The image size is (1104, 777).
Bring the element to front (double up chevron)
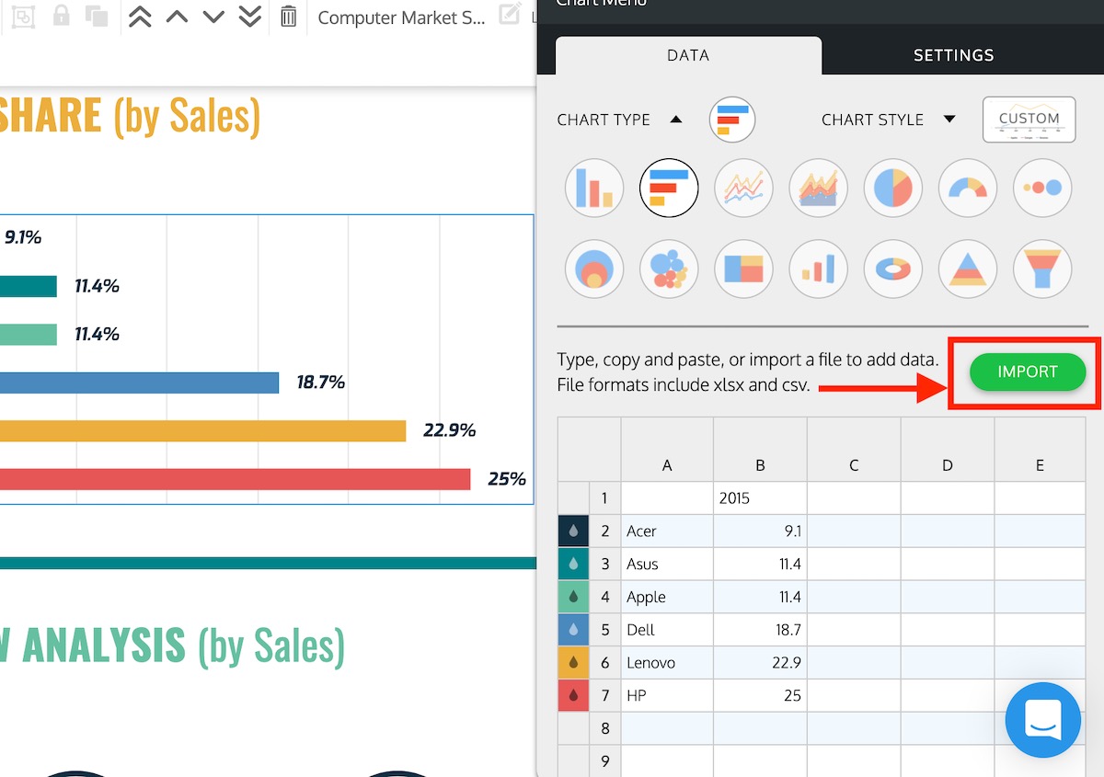140,17
